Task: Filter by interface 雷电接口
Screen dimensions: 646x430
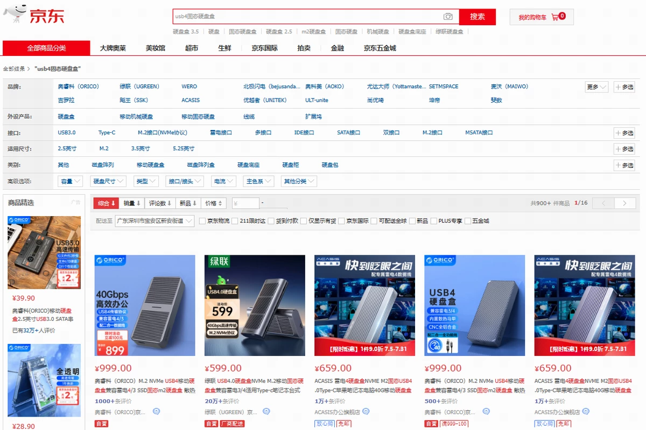Action: (221, 133)
